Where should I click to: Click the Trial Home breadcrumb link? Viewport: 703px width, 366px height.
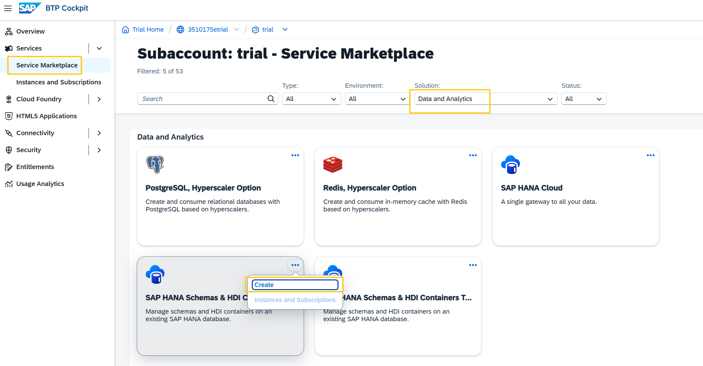[148, 29]
